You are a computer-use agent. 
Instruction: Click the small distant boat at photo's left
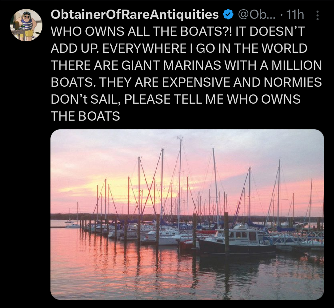coord(72,225)
